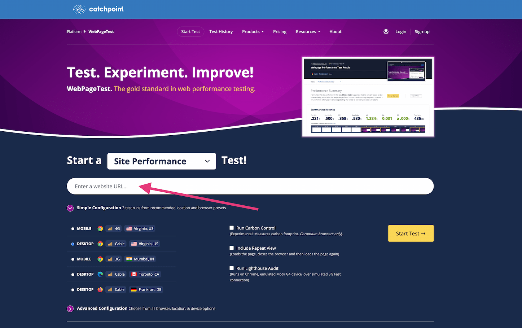This screenshot has height=328, width=522.
Task: Open the Pricing page
Action: 280,32
